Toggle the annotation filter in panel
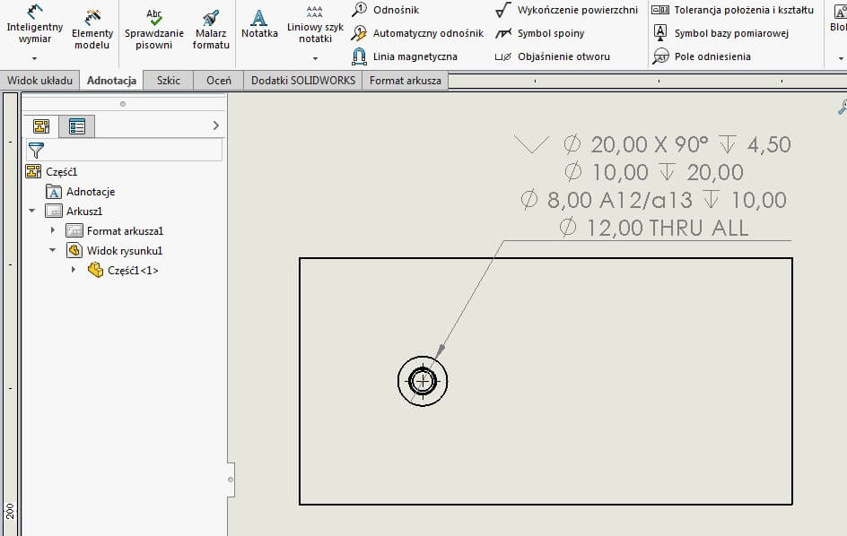Image resolution: width=847 pixels, height=536 pixels. (36, 151)
